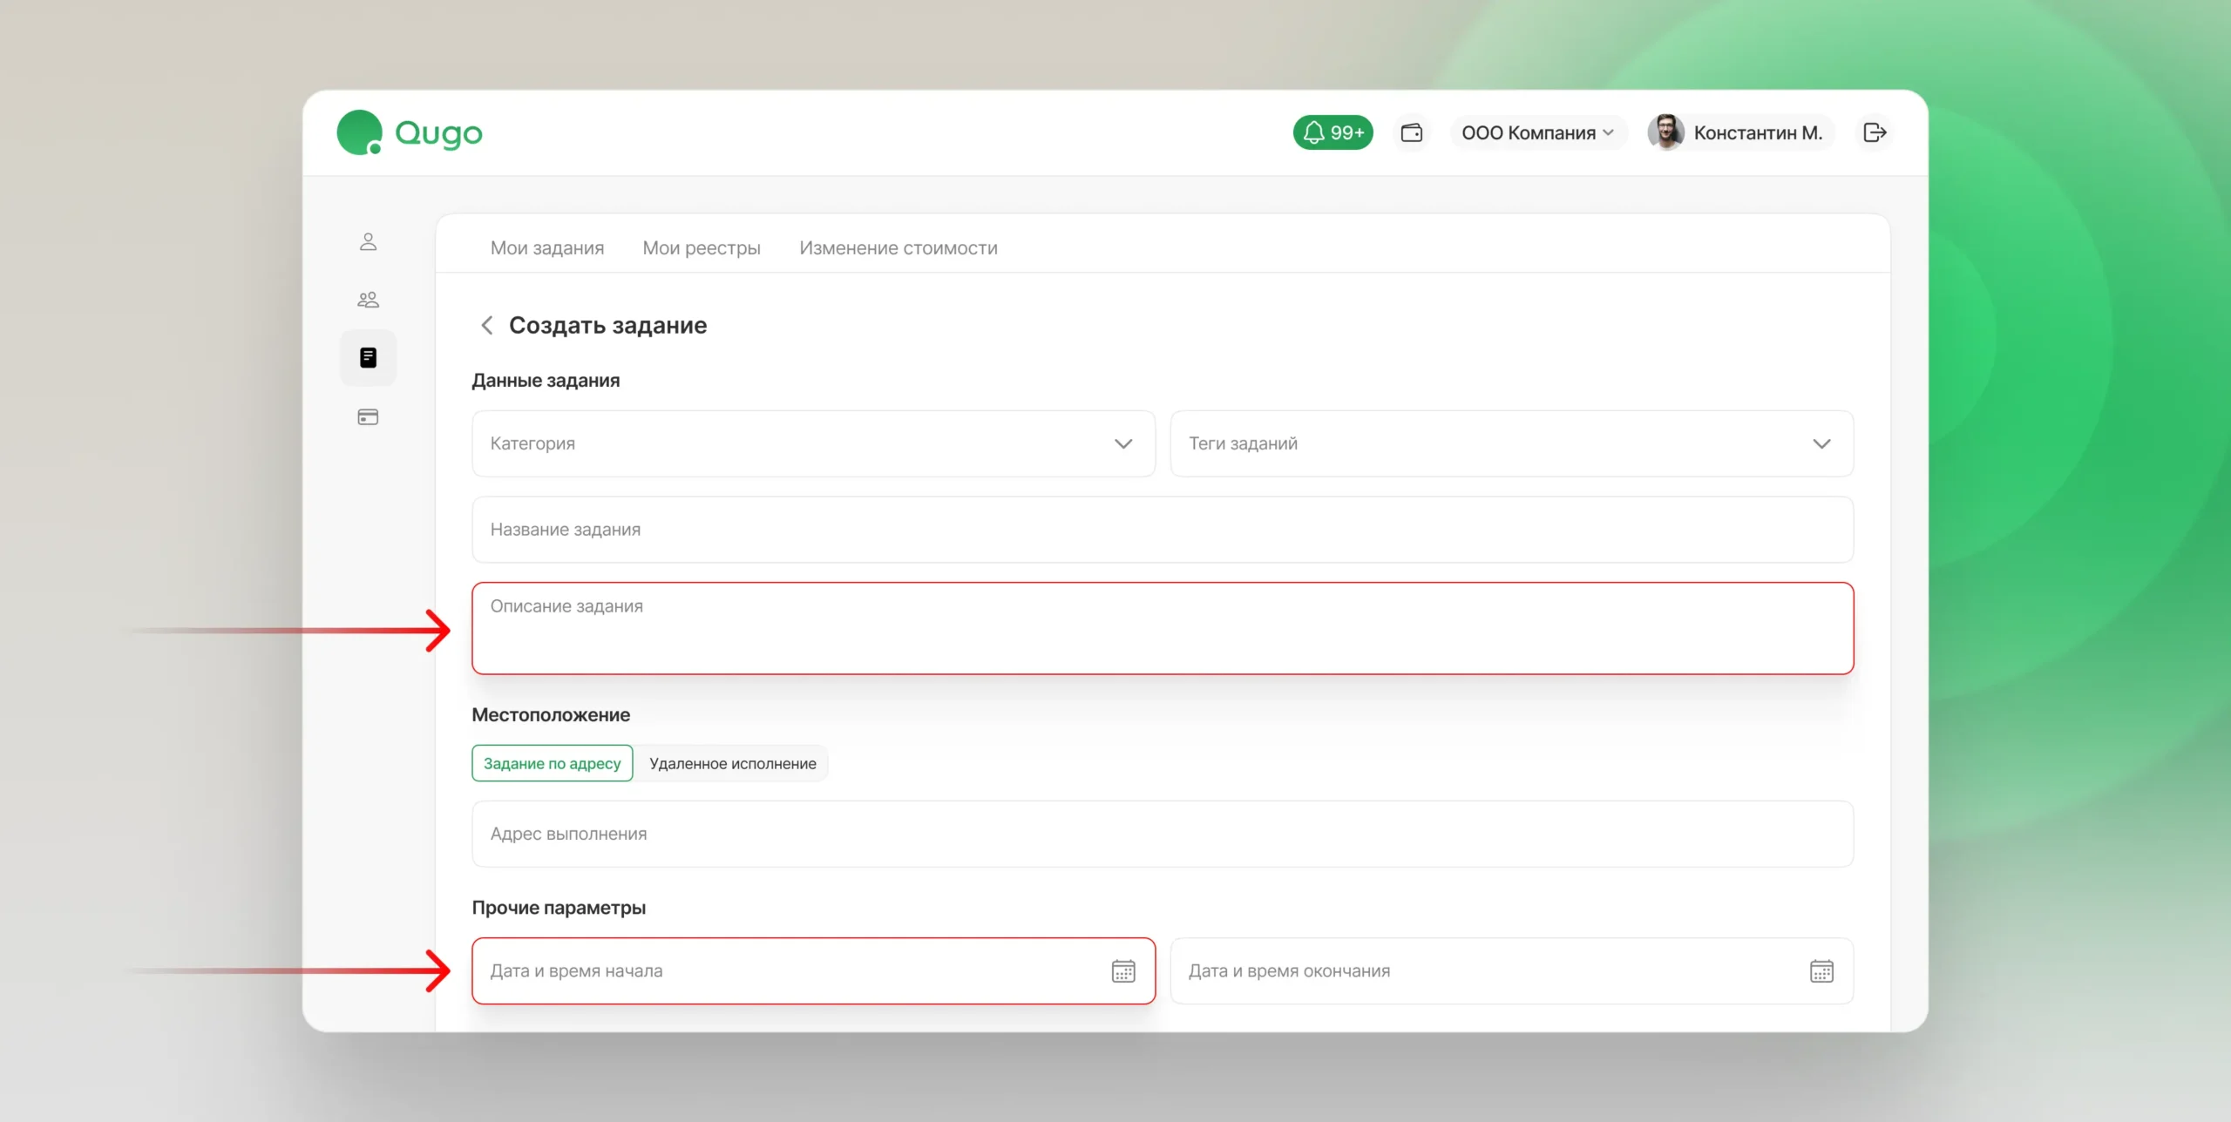Image resolution: width=2231 pixels, height=1122 pixels.
Task: Open the Изменение стоимости tab
Action: click(x=899, y=248)
